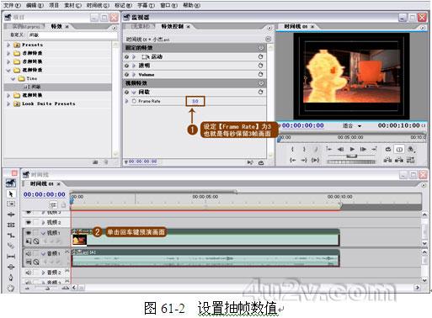Screen dimensions: 432x318
Task: Open the 编辑 menu
Action: 35,5
